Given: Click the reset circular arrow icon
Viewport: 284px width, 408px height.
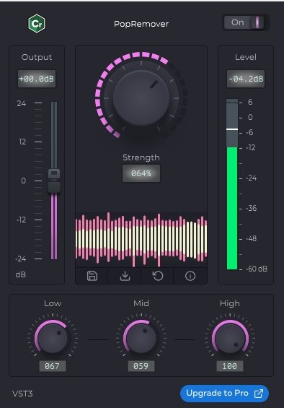Looking at the screenshot, I should (x=157, y=276).
